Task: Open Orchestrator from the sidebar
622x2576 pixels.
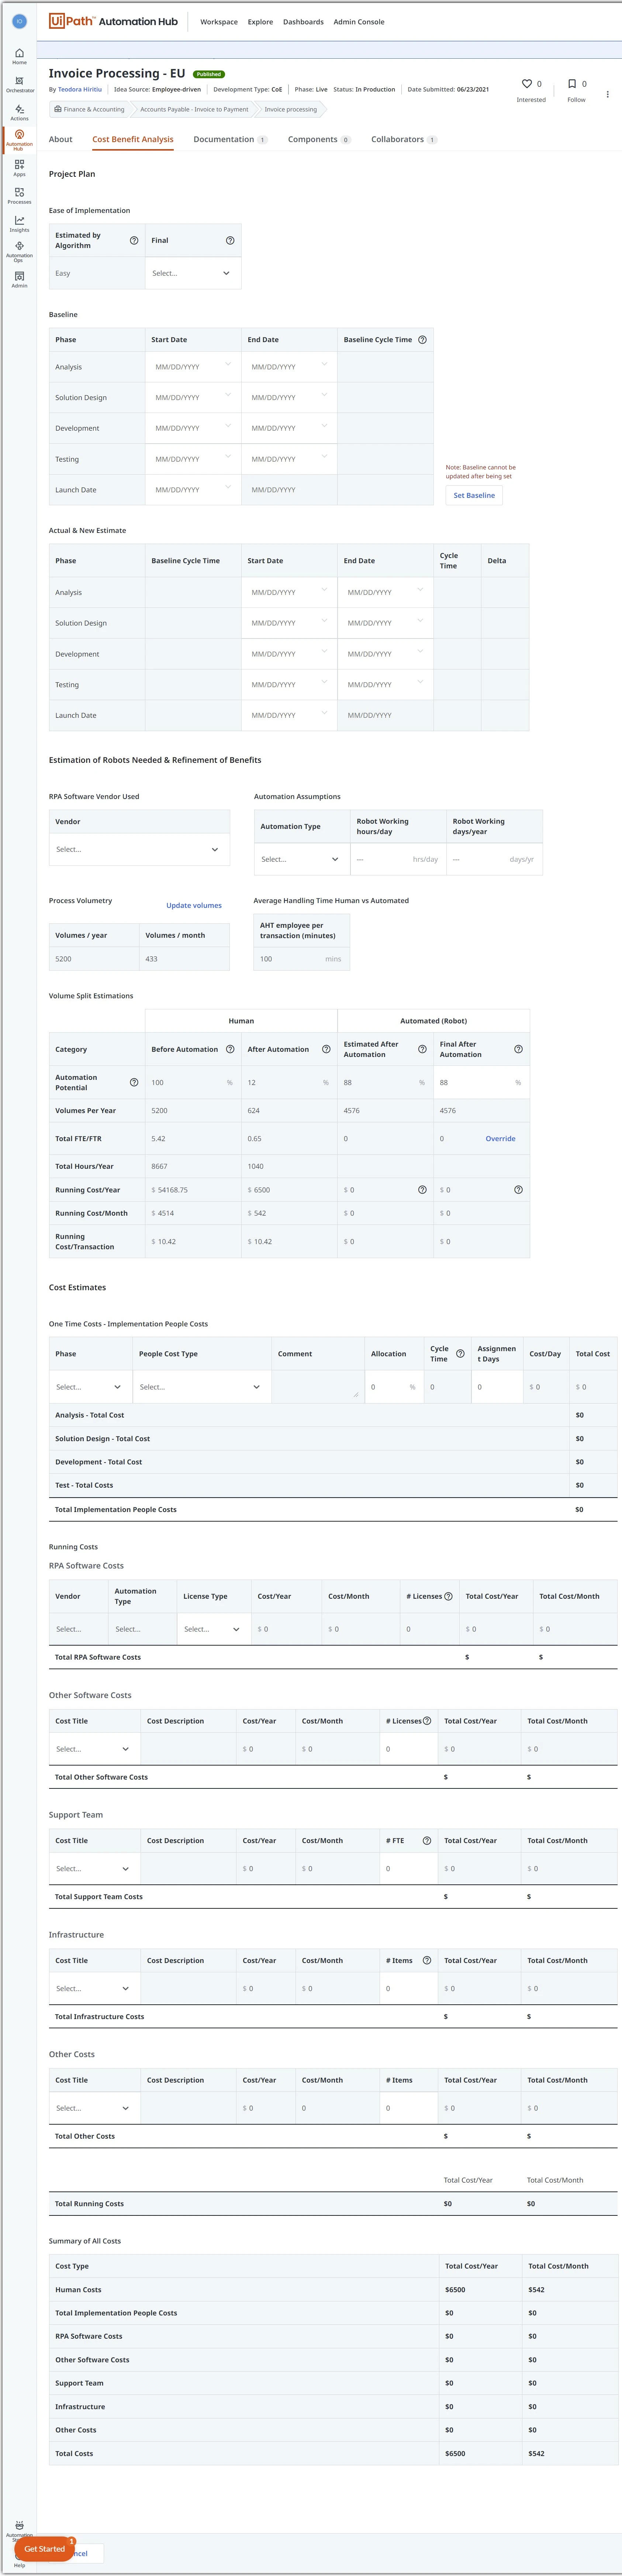Action: click(19, 84)
